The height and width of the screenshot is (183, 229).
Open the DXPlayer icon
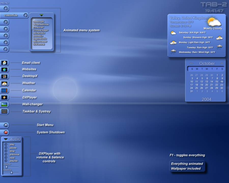coord(5,97)
